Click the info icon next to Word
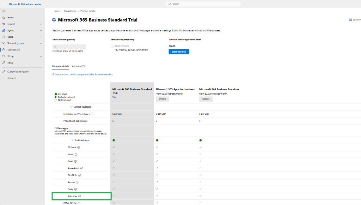Image resolution: width=361 pixels, height=205 pixels. tap(76, 154)
